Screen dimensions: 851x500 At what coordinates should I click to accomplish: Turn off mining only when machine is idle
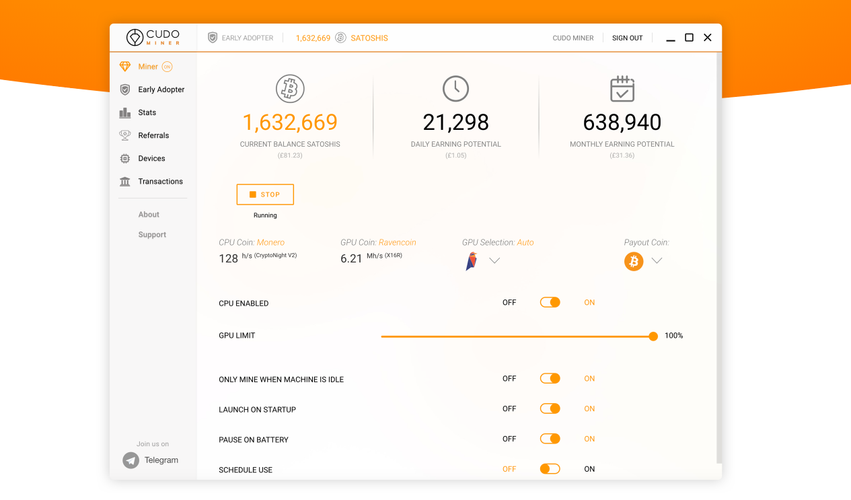click(550, 378)
